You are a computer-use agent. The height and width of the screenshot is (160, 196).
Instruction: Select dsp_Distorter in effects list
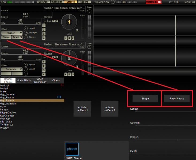tap(32, 94)
